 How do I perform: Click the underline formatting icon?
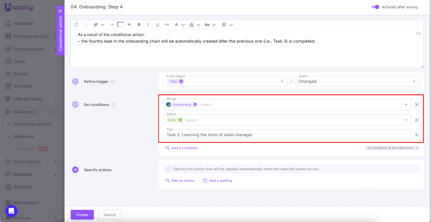pos(158,25)
